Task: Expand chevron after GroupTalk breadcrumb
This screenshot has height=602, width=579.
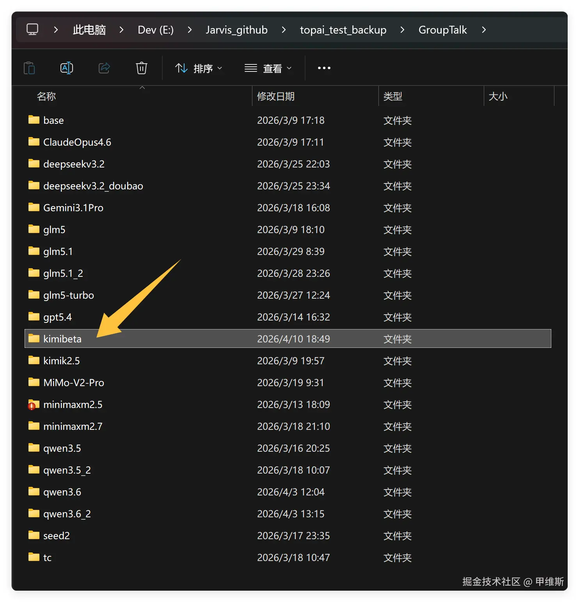Action: [484, 30]
